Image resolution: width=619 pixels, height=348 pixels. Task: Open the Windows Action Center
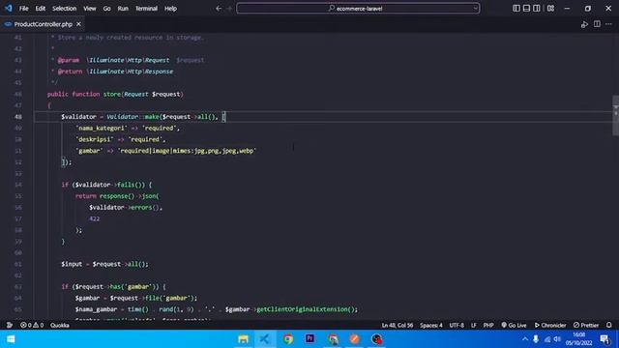click(x=604, y=339)
